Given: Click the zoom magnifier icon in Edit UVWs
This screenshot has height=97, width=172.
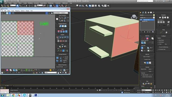Looking at the screenshot, I should click(60, 73).
